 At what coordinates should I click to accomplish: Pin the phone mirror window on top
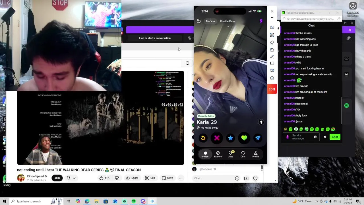[x=272, y=42]
